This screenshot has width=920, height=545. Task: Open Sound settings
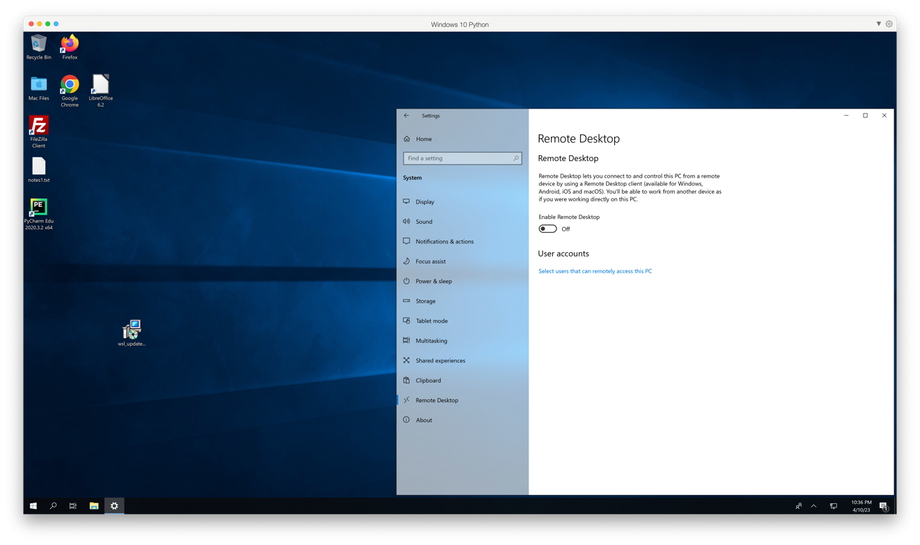click(462, 222)
